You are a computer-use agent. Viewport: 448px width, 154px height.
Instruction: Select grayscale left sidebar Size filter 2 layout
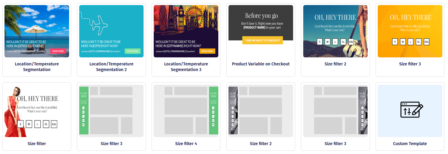tap(261, 111)
